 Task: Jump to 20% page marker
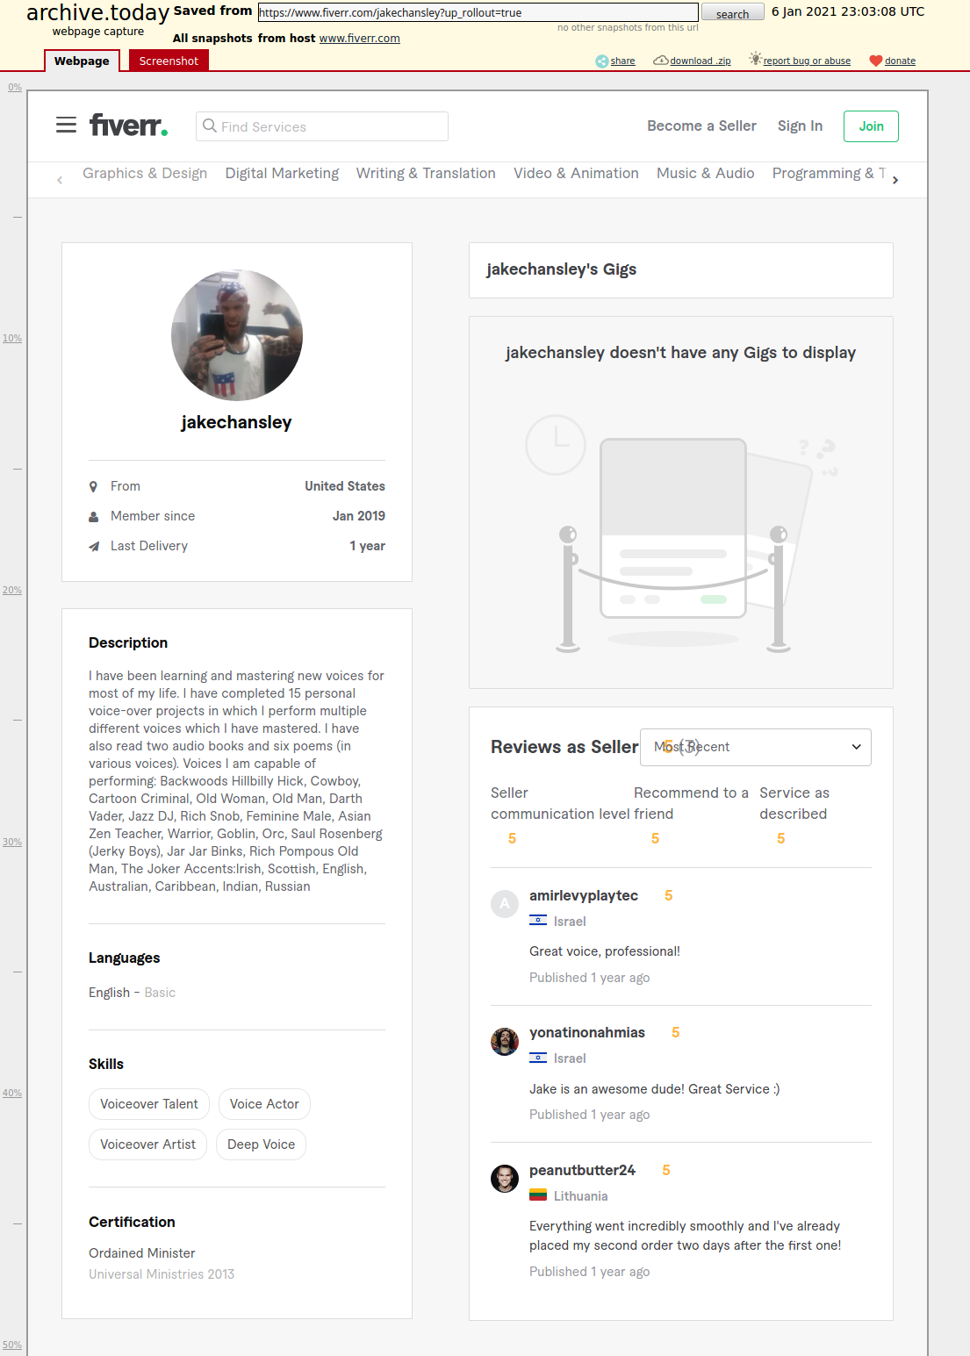point(11,590)
